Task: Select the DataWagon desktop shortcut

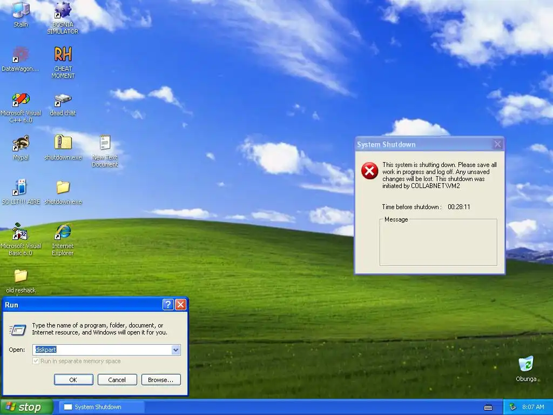Action: tap(21, 59)
